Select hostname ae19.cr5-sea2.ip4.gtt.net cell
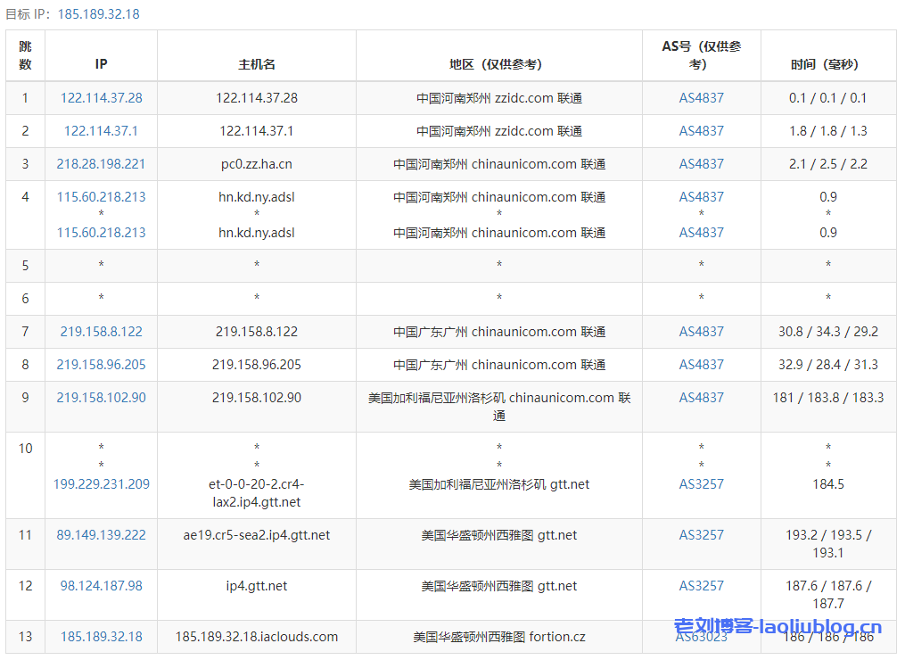The height and width of the screenshot is (660, 905). click(x=257, y=535)
